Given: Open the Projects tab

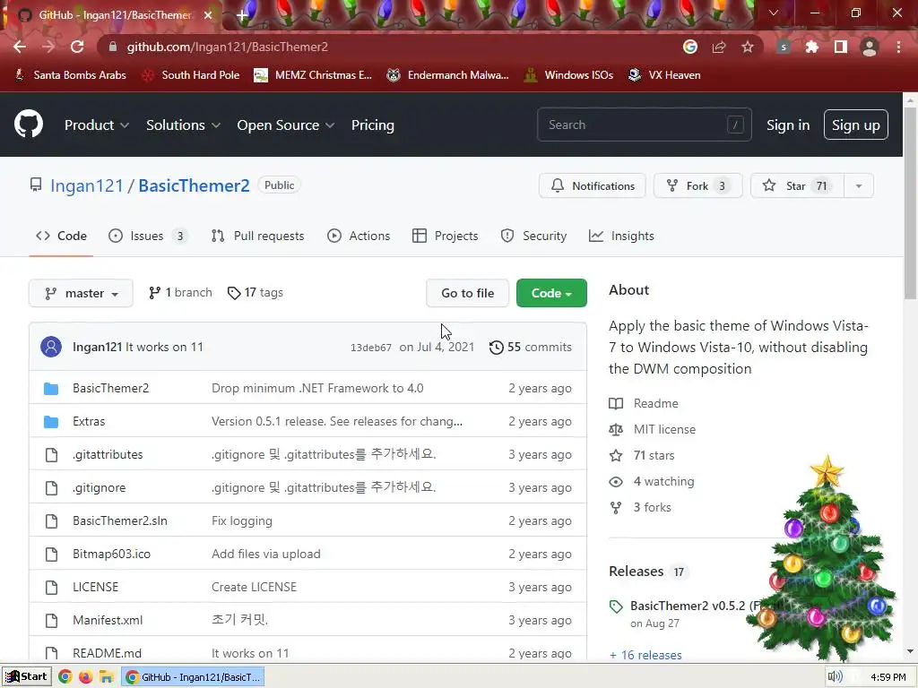Looking at the screenshot, I should [x=446, y=236].
